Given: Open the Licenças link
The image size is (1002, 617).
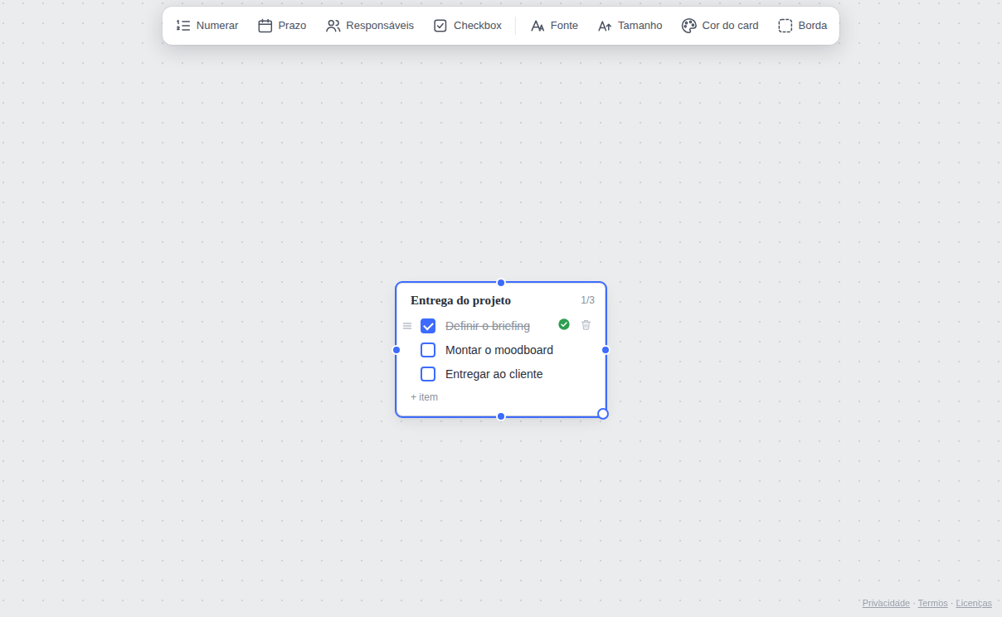Looking at the screenshot, I should [974, 603].
